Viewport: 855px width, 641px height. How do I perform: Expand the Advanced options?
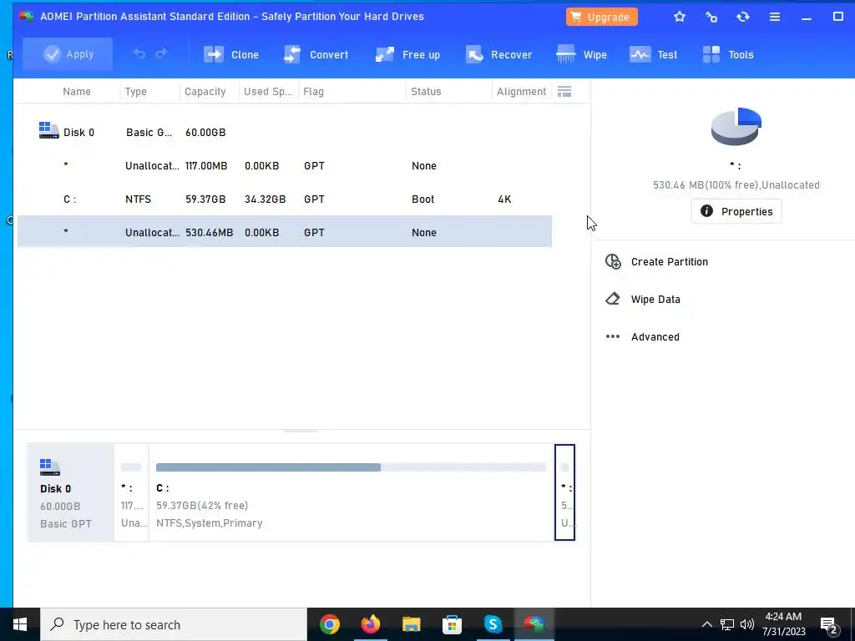click(655, 337)
